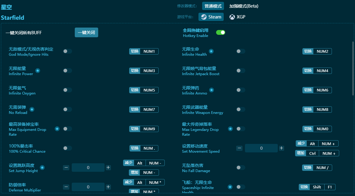This screenshot has height=196, width=355.
Task: Click the plus stepper for Set Movement Speed
Action: (281, 148)
